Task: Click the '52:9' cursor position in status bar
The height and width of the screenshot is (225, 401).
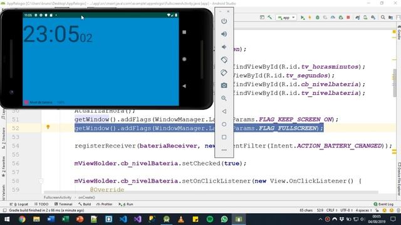Action: [320, 211]
